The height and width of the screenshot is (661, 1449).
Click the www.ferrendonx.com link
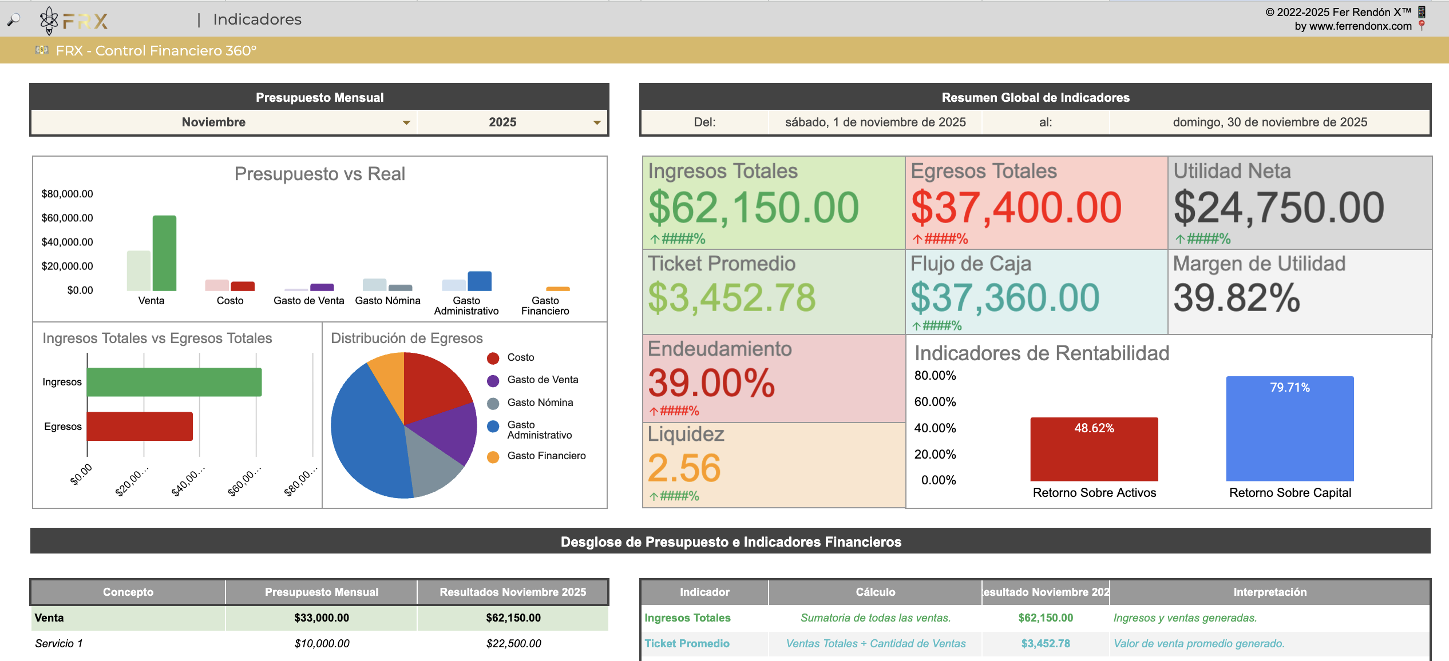point(1360,26)
